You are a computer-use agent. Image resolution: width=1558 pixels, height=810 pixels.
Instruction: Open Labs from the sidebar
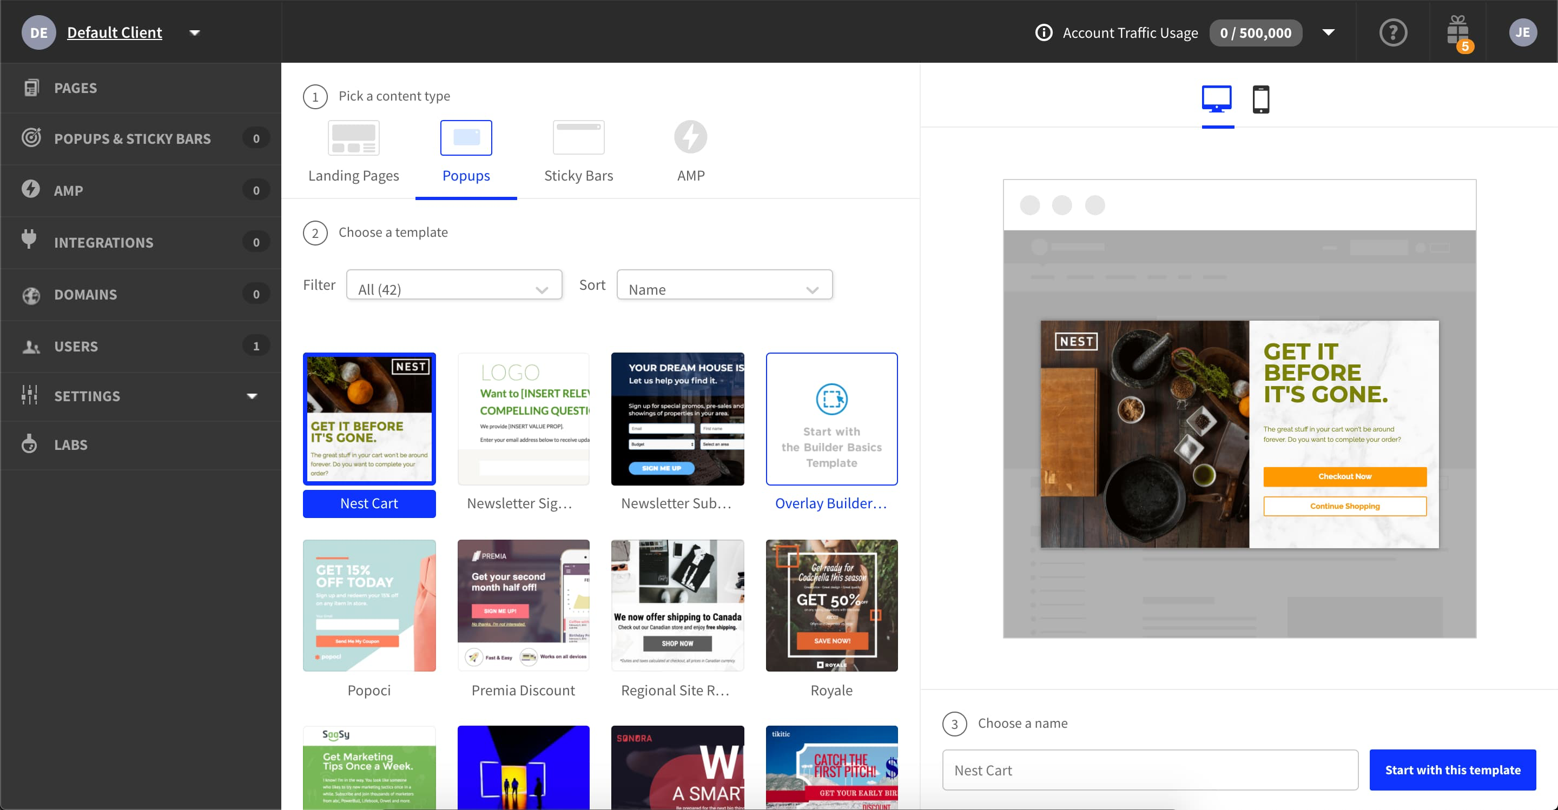click(x=71, y=445)
